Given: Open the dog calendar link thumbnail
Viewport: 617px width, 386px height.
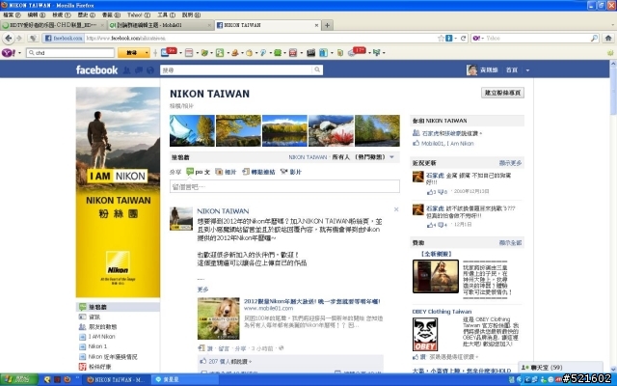Looking at the screenshot, I should 219,318.
